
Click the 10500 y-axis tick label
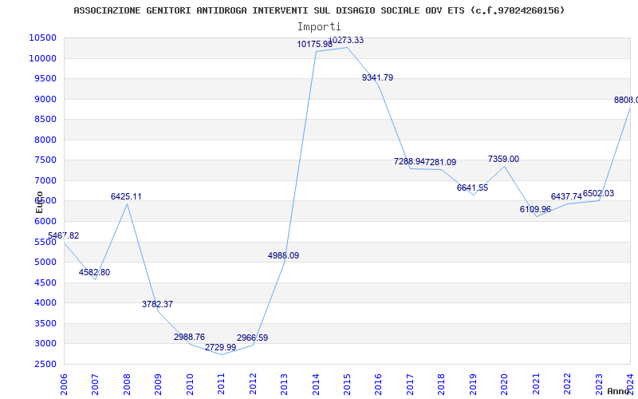pyautogui.click(x=43, y=38)
